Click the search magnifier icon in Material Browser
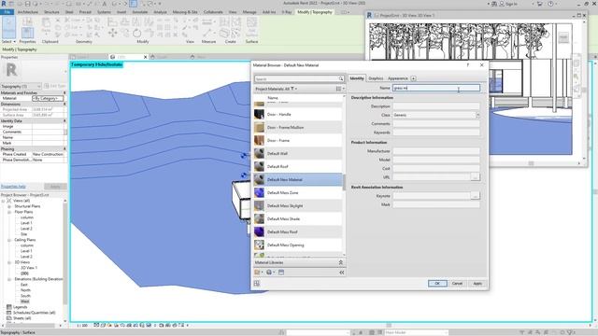The width and height of the screenshot is (598, 336). (340, 78)
